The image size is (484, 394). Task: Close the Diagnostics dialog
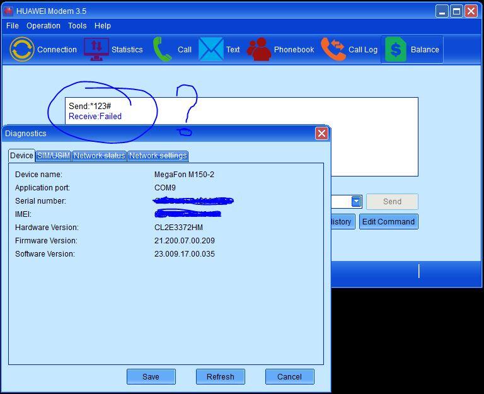point(321,134)
